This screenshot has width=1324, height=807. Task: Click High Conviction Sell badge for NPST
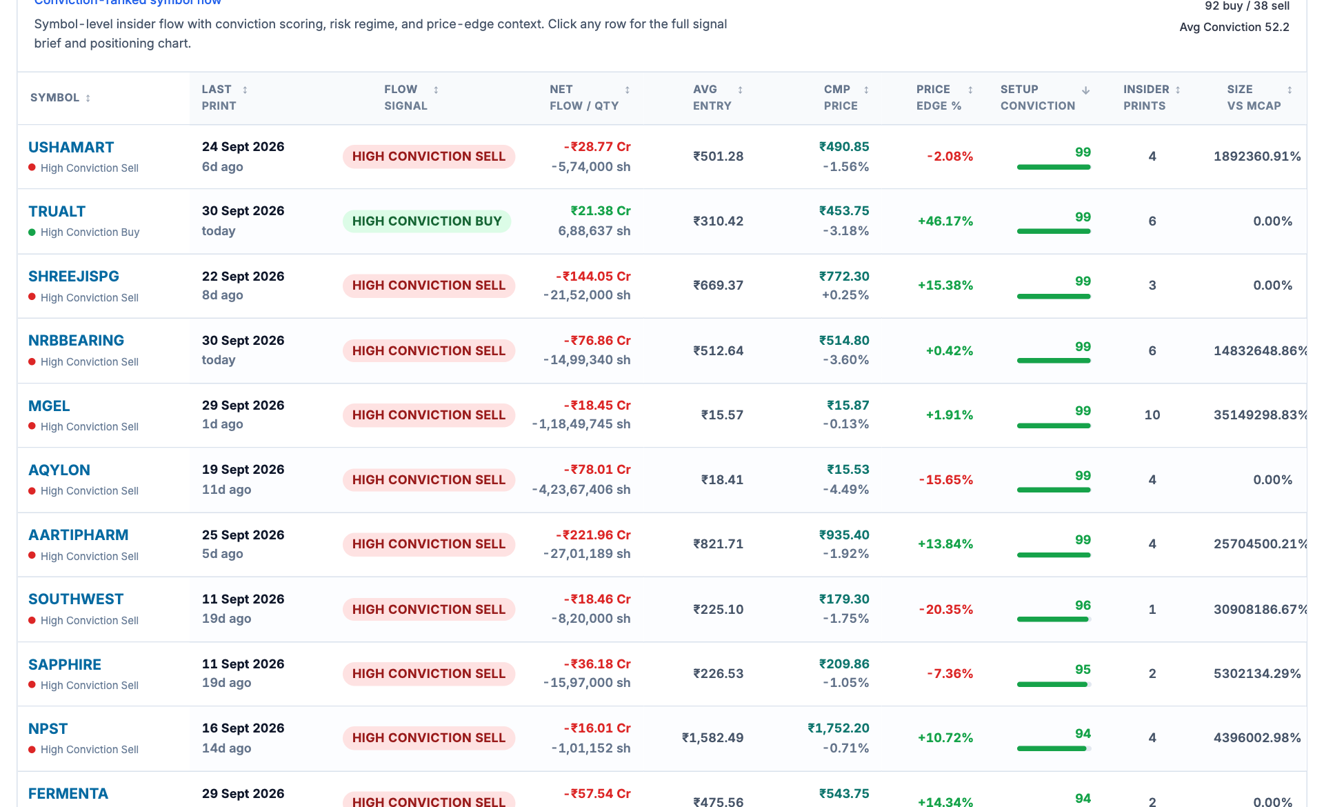tap(429, 737)
